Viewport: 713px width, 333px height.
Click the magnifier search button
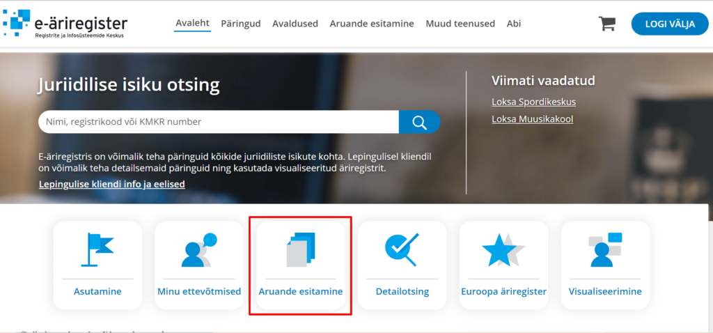pyautogui.click(x=419, y=122)
